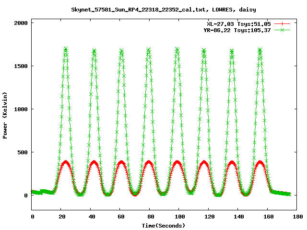Image resolution: width=307 pixels, height=230 pixels.
Task: Click the red line sample in legend
Action: point(283,23)
